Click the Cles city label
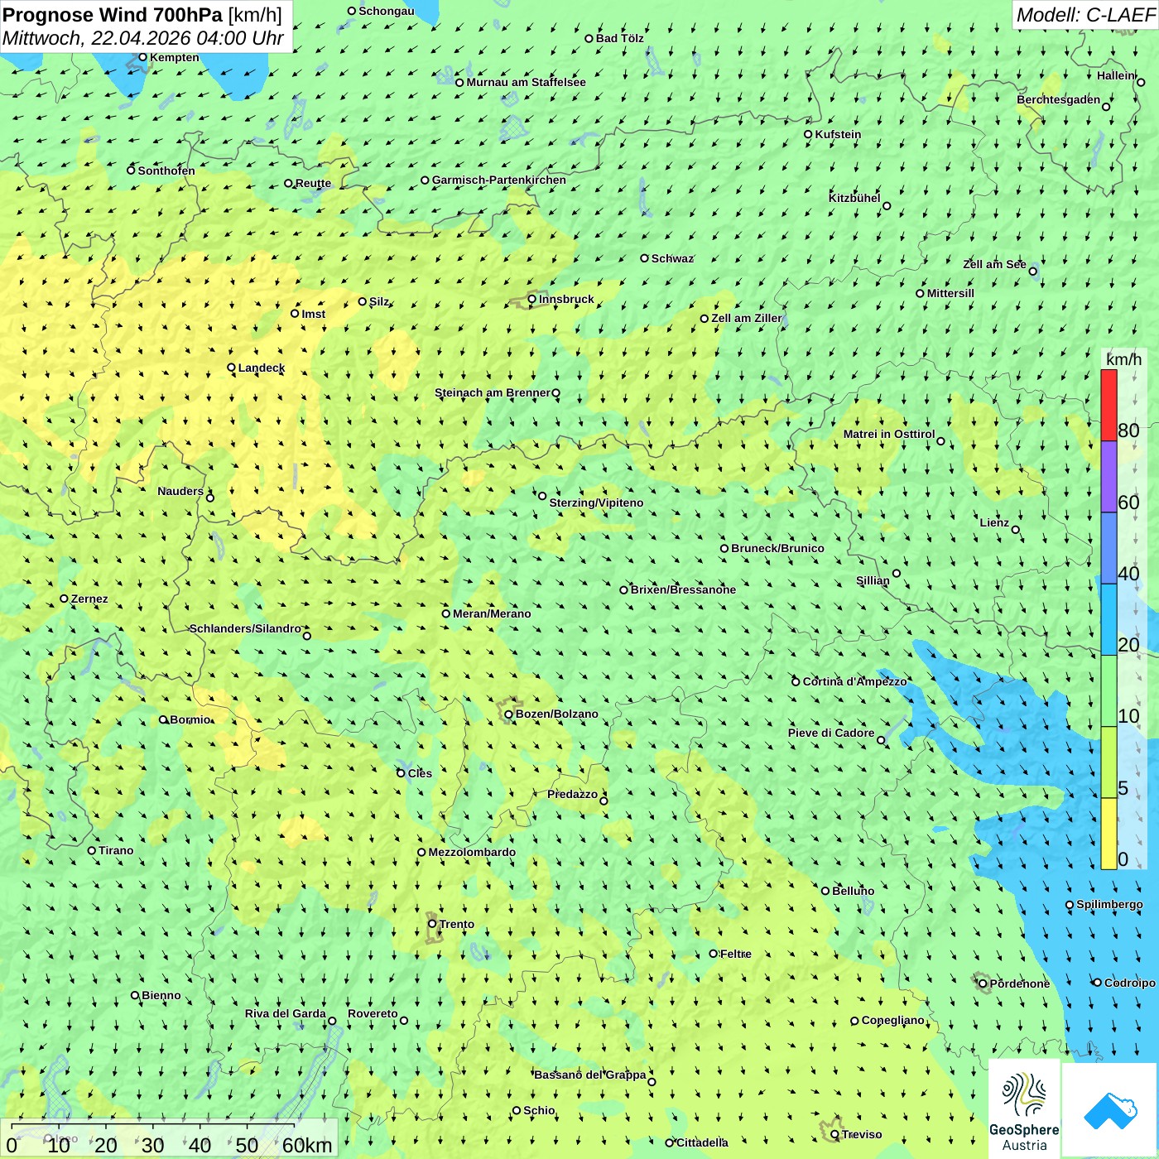 coord(420,773)
